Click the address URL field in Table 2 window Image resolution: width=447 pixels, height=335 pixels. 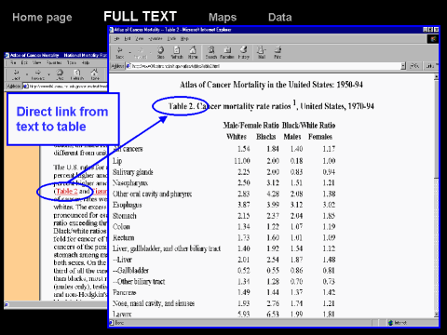coord(264,66)
